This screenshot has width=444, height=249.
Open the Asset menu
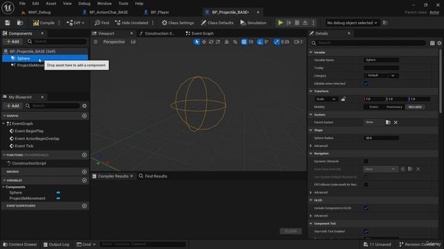click(51, 3)
